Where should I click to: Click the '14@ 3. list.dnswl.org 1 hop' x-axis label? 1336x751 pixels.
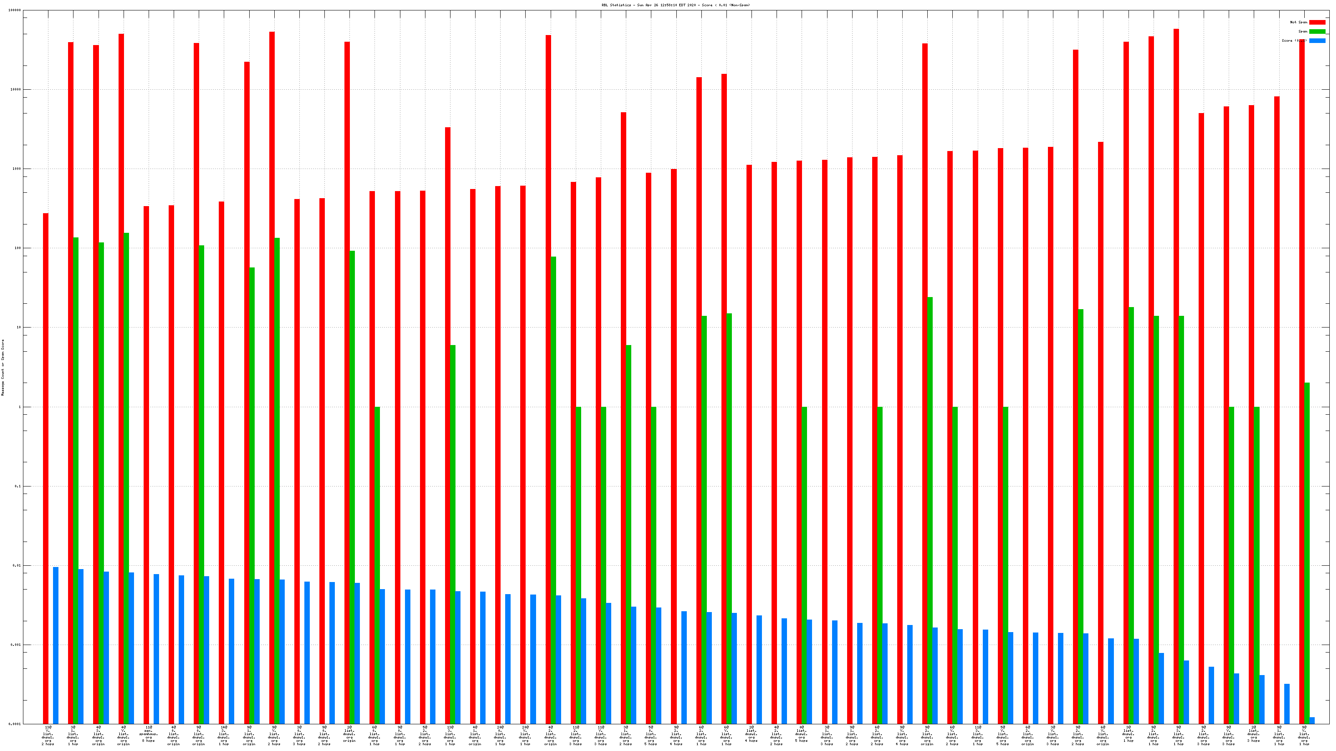pyautogui.click(x=223, y=736)
